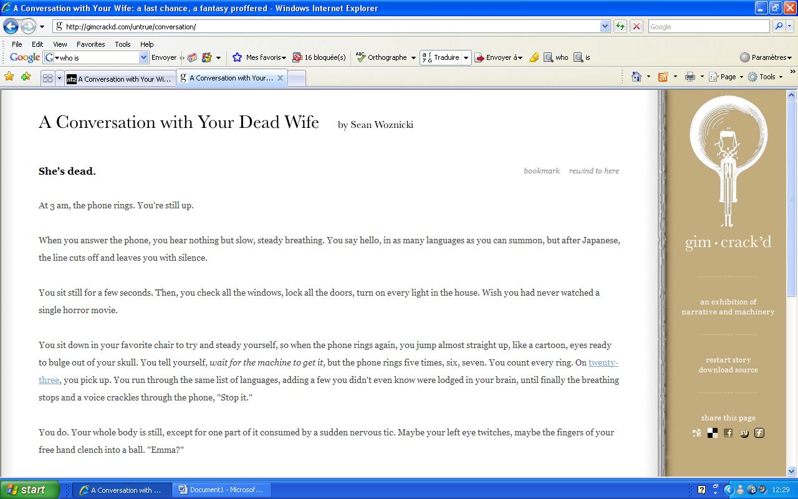Share on Facebook square icon

728,433
